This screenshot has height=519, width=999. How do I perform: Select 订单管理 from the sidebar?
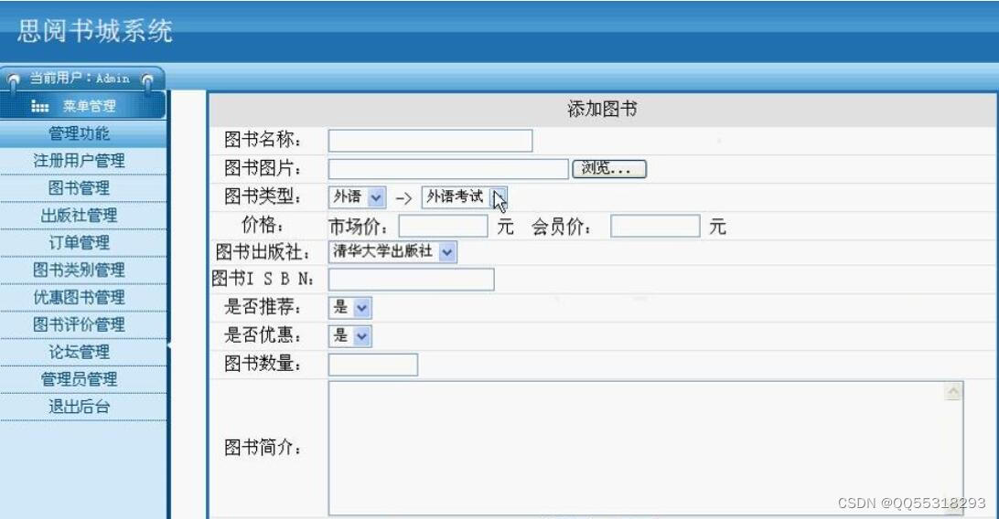coord(79,243)
